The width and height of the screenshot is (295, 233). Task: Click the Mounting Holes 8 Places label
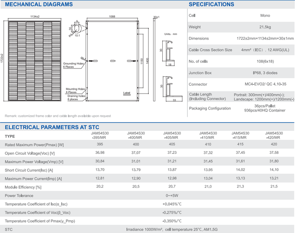click(x=75, y=91)
